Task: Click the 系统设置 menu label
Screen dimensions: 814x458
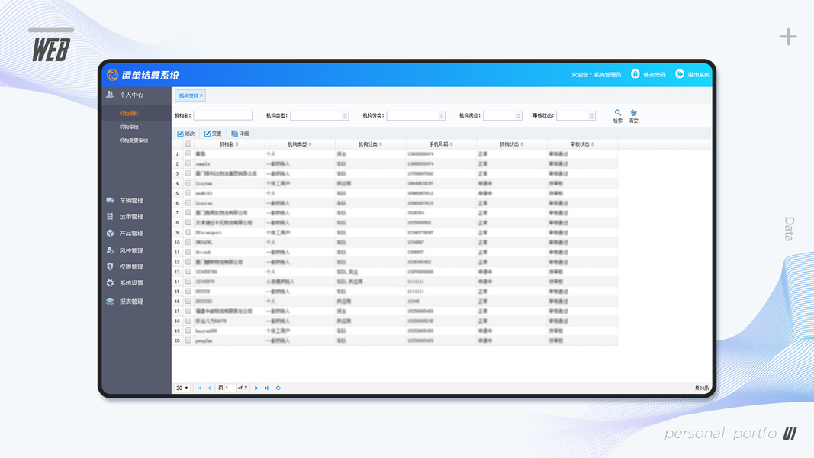Action: coord(131,283)
